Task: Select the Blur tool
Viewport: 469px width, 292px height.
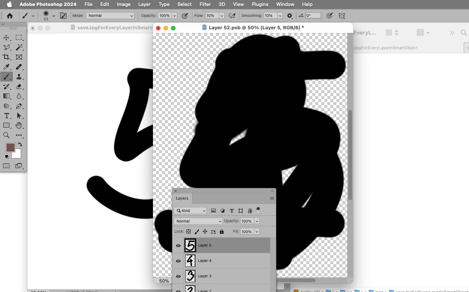Action: point(19,96)
